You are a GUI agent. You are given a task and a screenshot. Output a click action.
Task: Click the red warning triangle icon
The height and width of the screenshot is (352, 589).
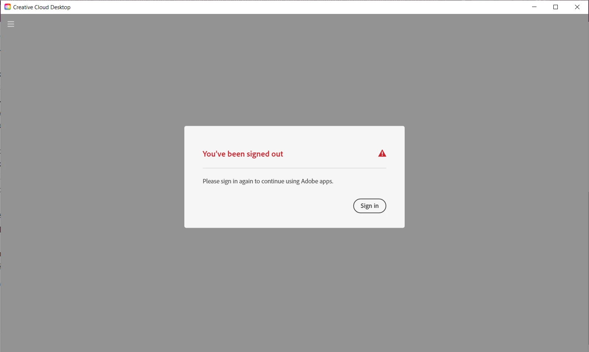[x=382, y=154]
